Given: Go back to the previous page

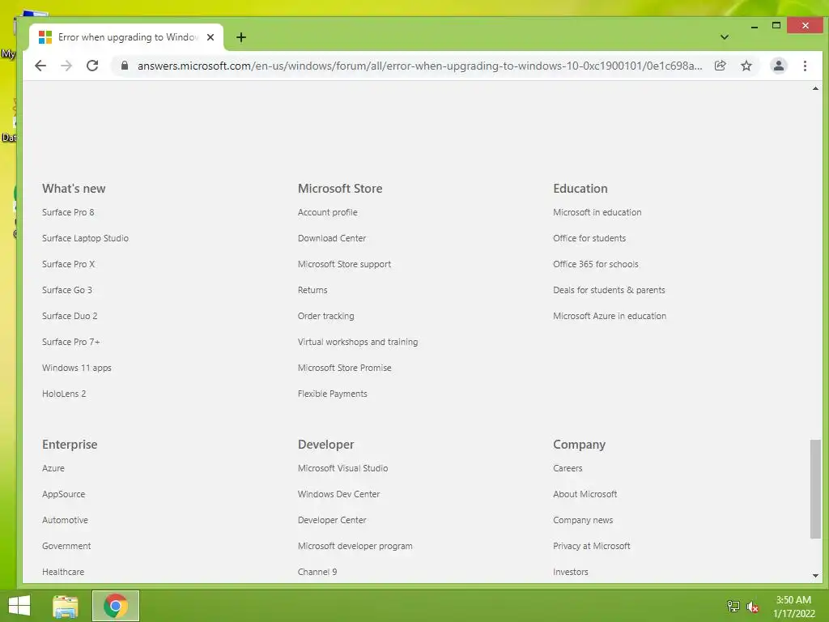Looking at the screenshot, I should tap(40, 66).
